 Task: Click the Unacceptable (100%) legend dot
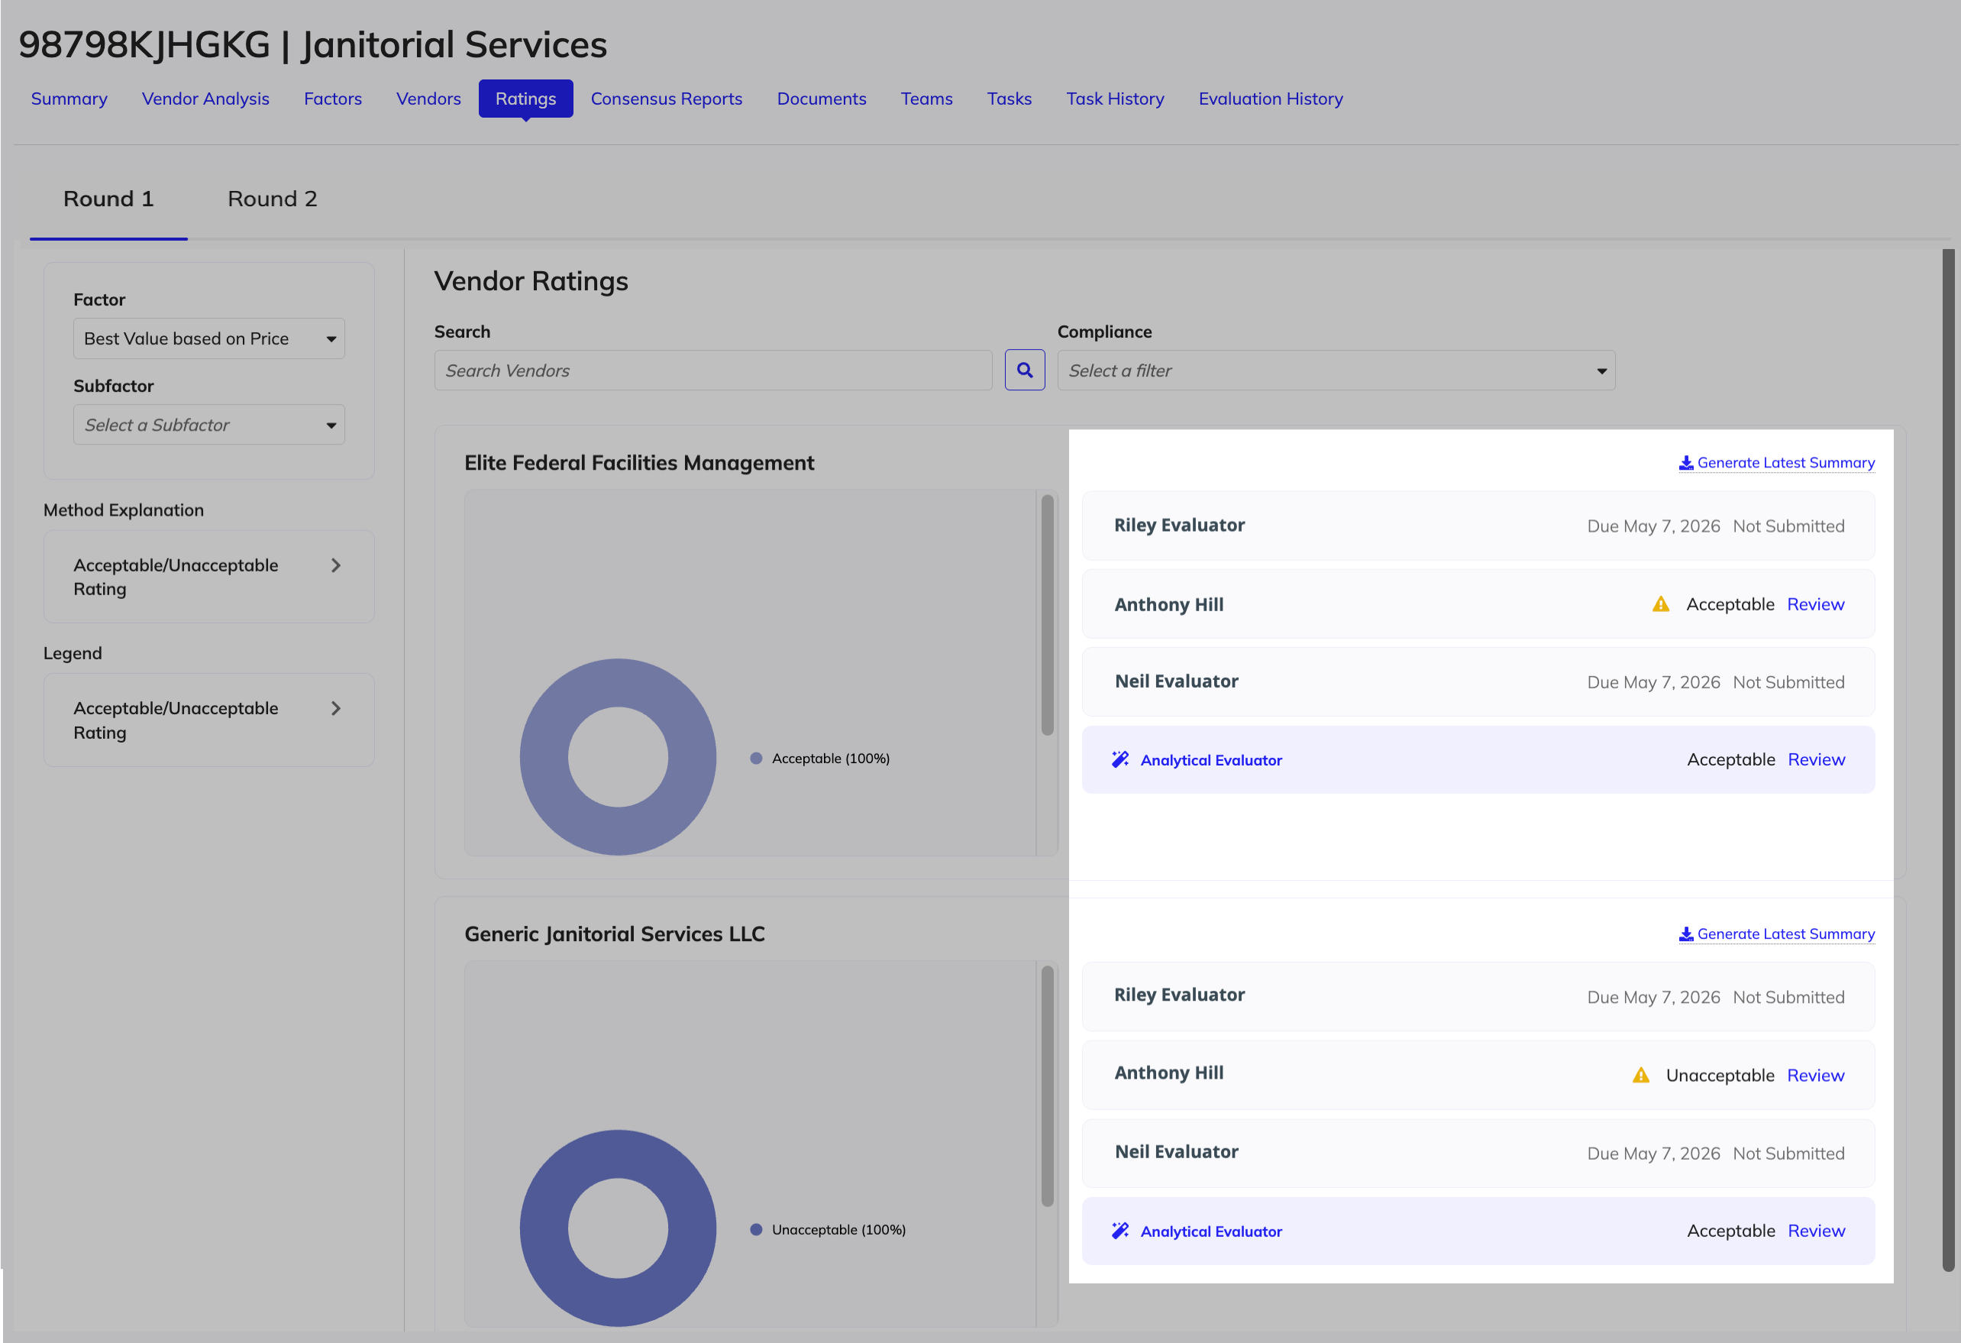pos(756,1229)
